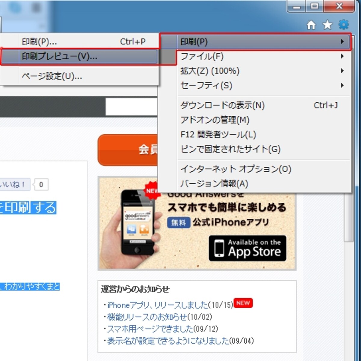Maximize the browser window
This screenshot has height=361, width=361.
(x=314, y=6)
